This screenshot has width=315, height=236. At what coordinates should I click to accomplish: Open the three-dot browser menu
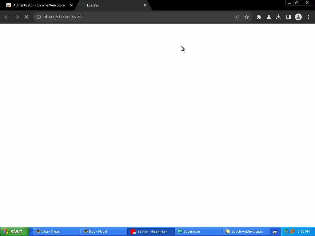pyautogui.click(x=308, y=17)
